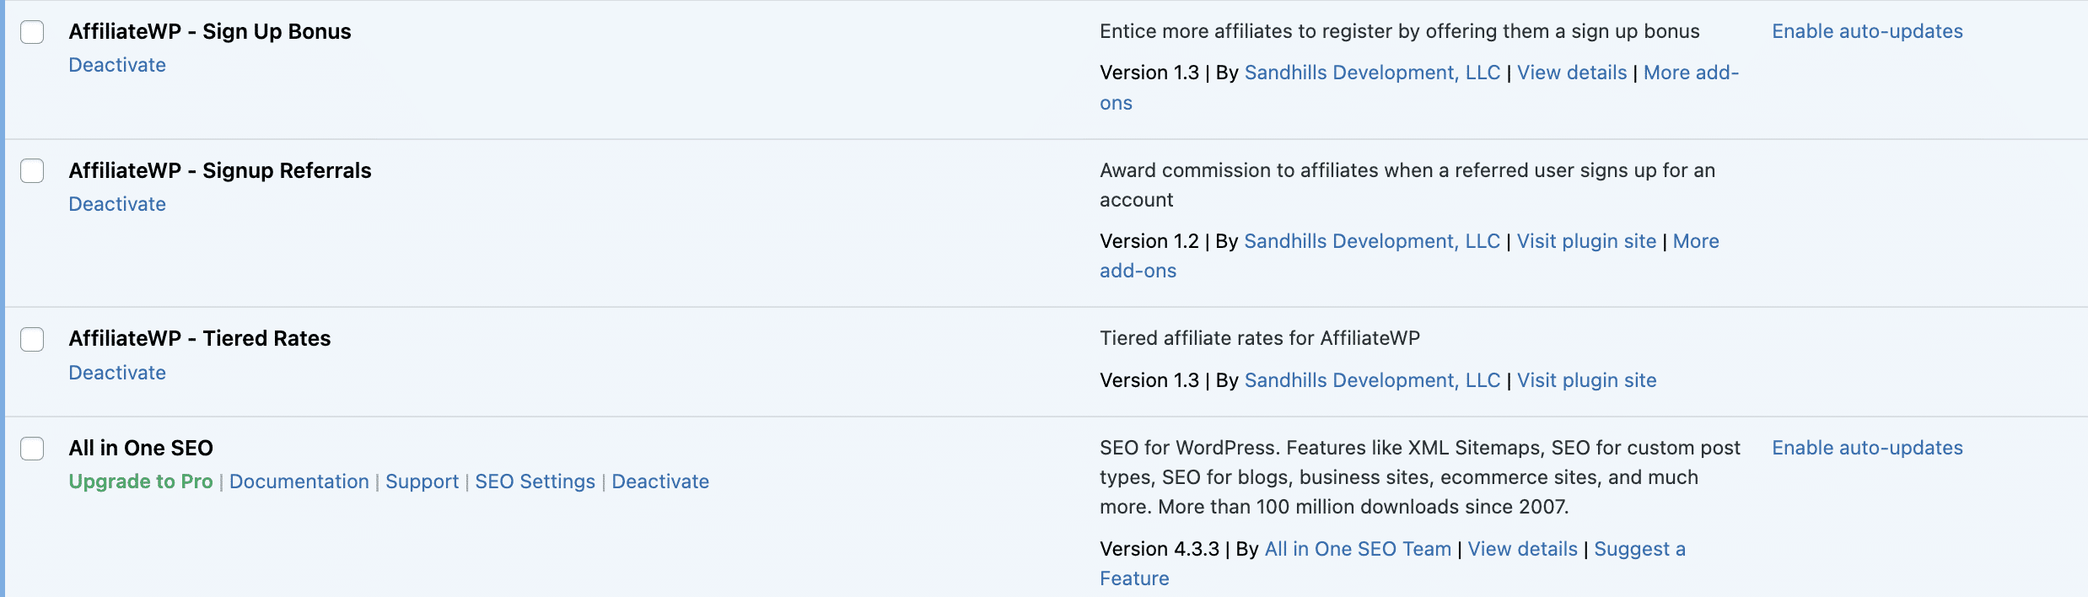
Task: Click Suggest a Feature for All in One SEO
Action: (x=1639, y=549)
